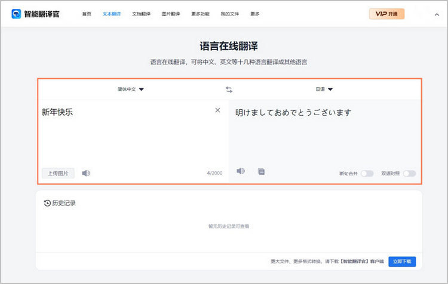Image resolution: width=448 pixels, height=284 pixels.
Task: Play audio of the Chinese source text
Action: pos(86,173)
